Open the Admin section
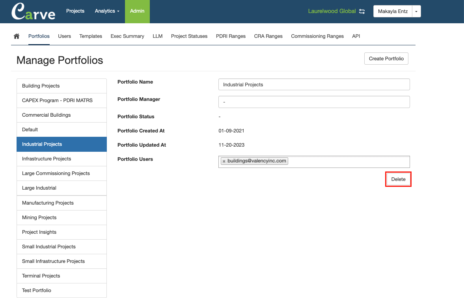464x298 pixels. pyautogui.click(x=137, y=11)
